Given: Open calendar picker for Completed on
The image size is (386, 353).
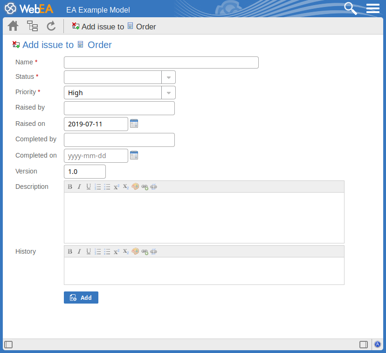Looking at the screenshot, I should 134,155.
